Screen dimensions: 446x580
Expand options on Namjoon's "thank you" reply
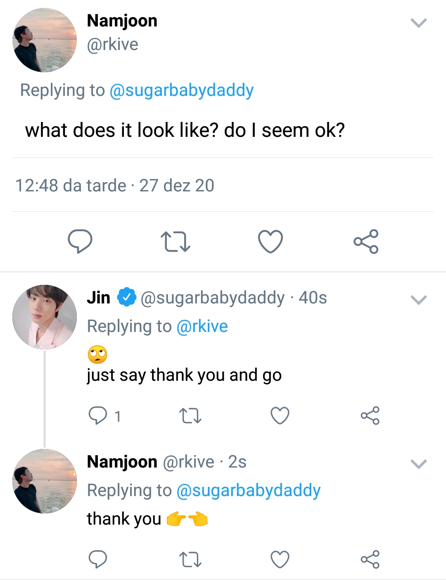click(419, 464)
